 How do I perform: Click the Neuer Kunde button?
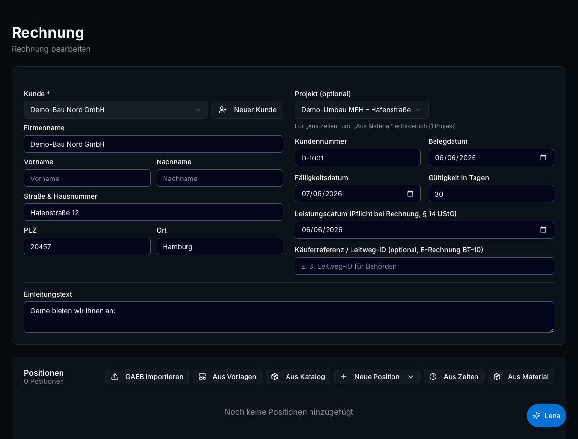pyautogui.click(x=248, y=110)
